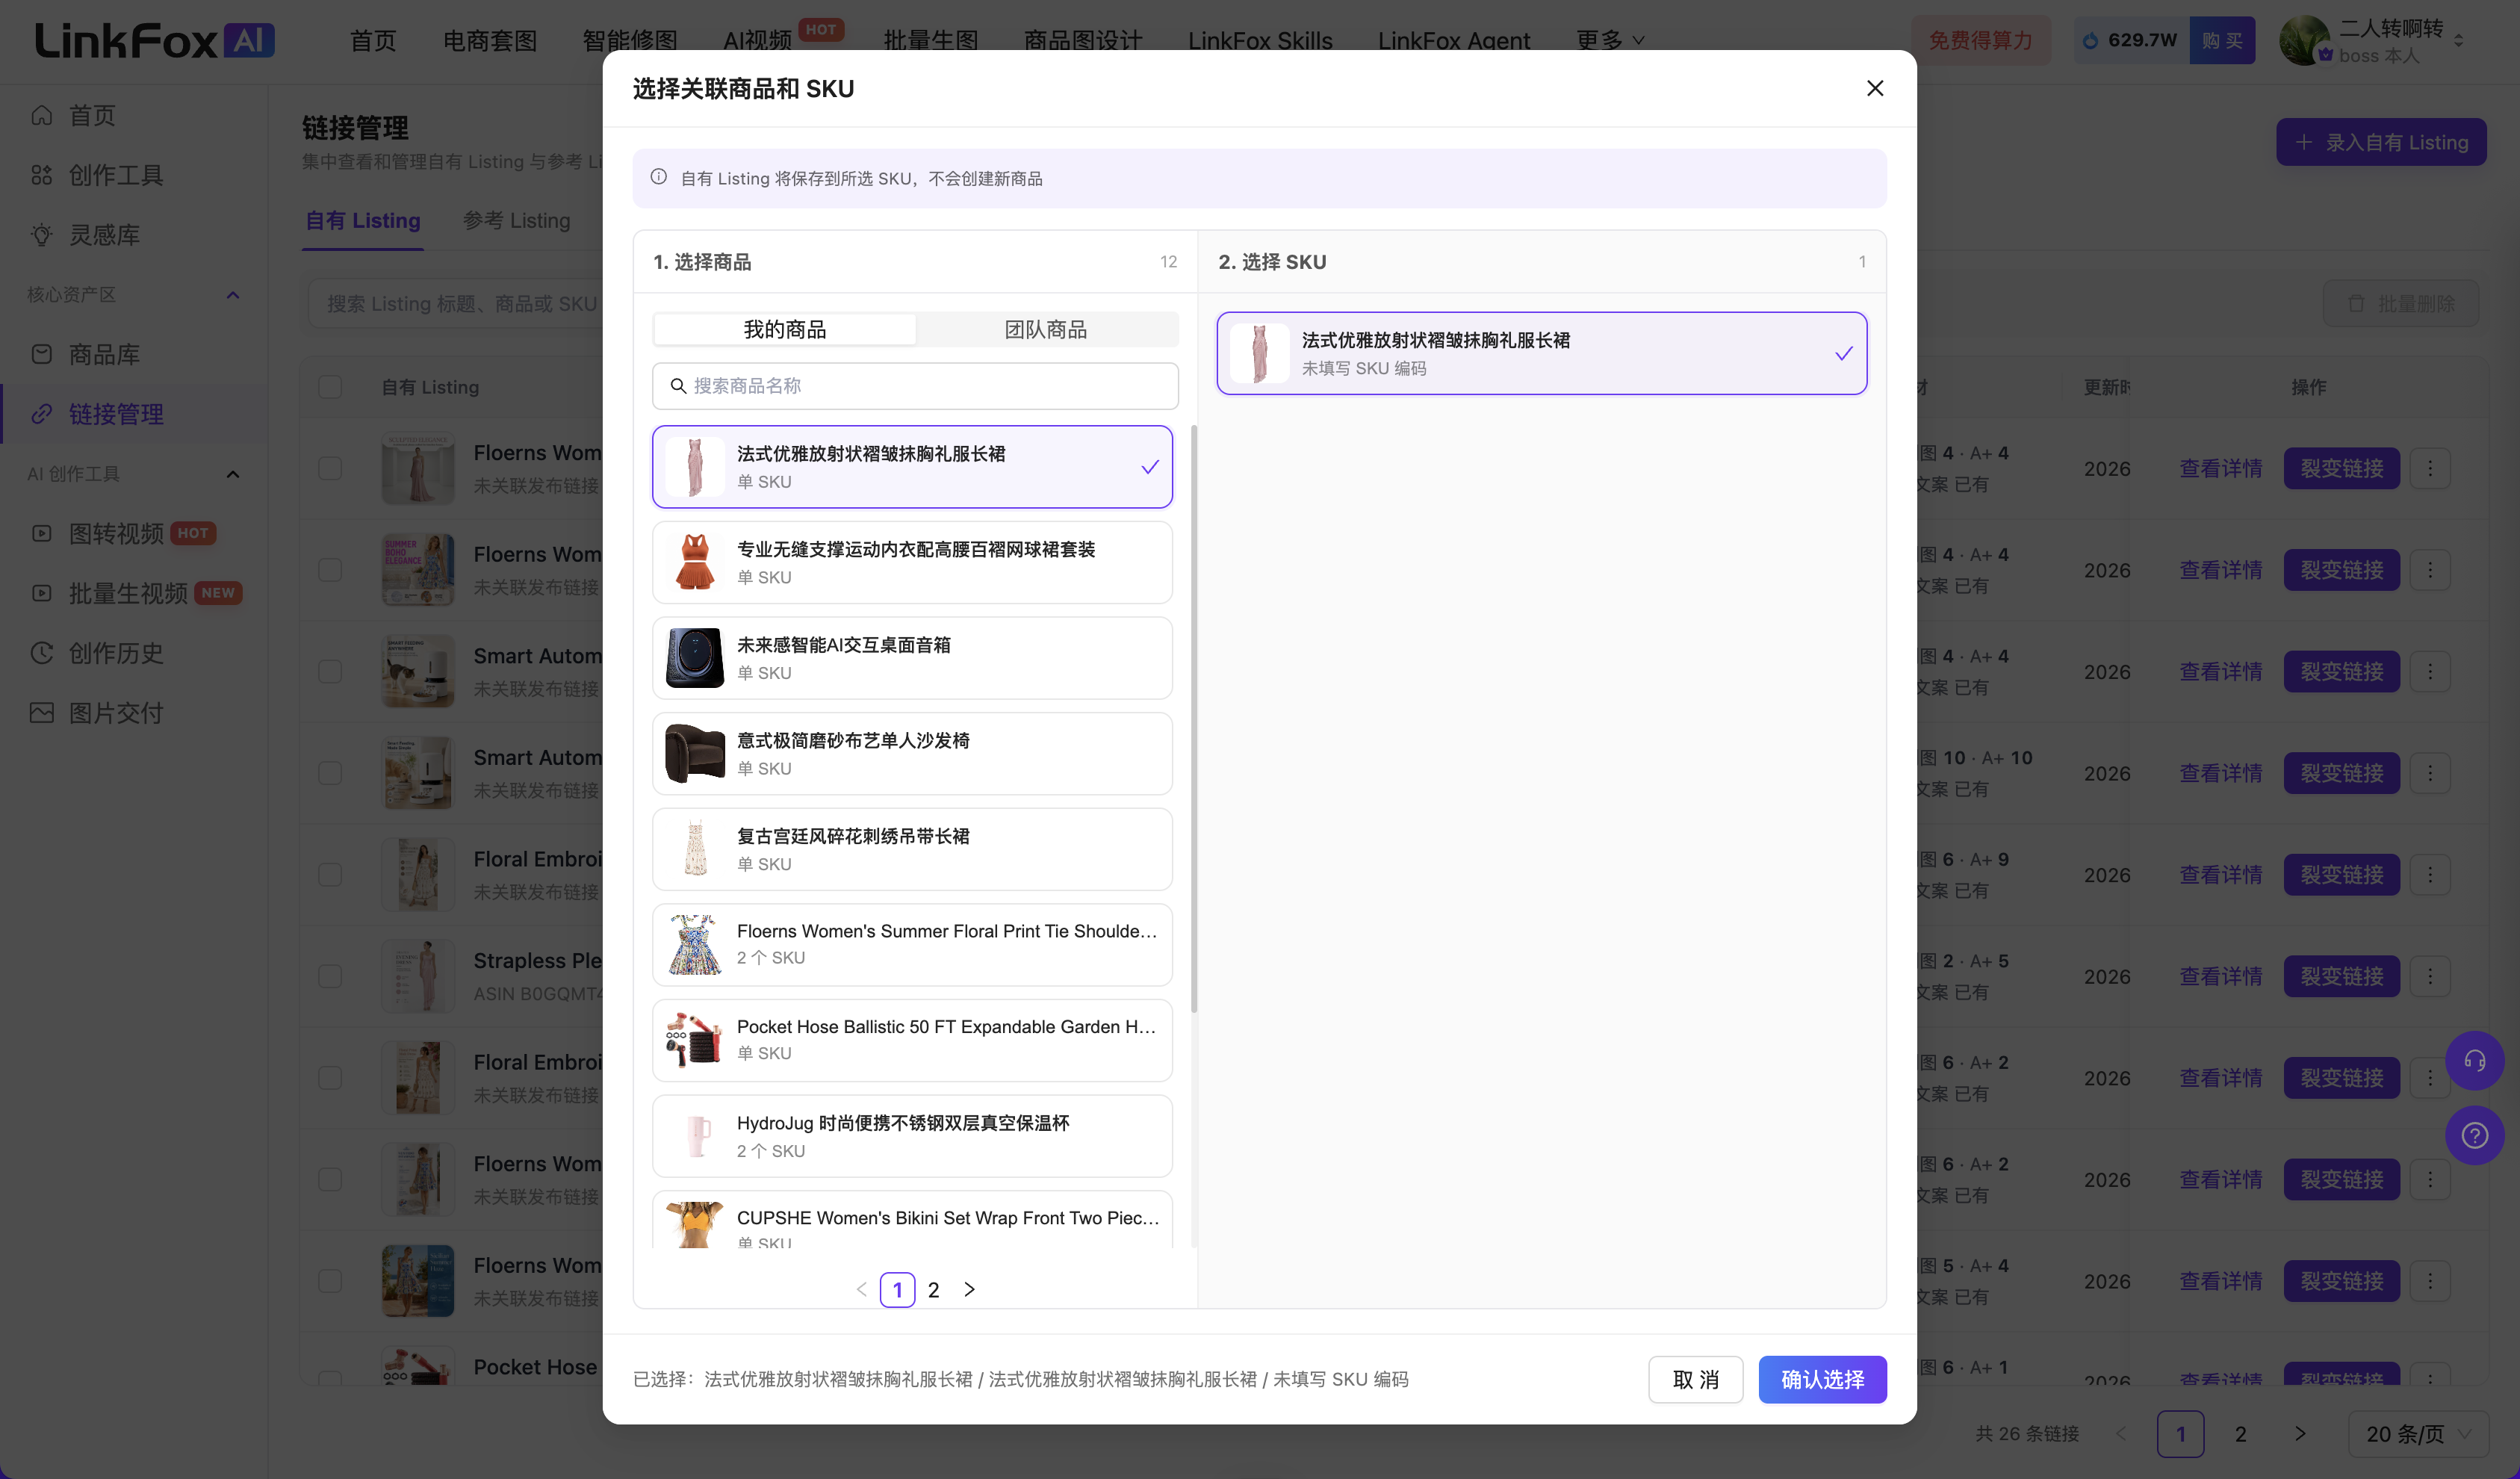
Task: Open 首页 home icon in sidebar
Action: [x=41, y=115]
